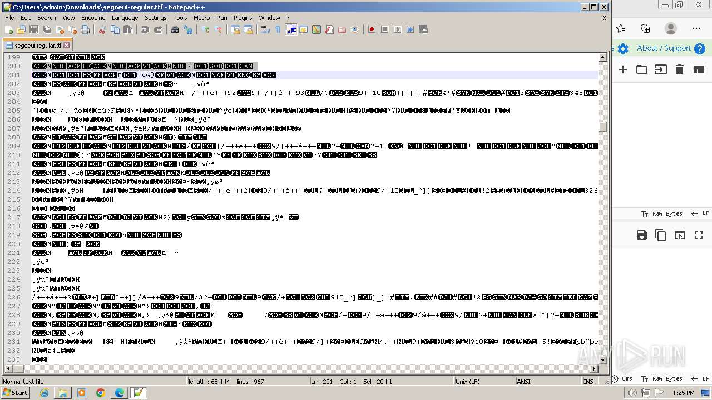Click the vertical scrollbar thumb
Image resolution: width=712 pixels, height=400 pixels.
(x=602, y=127)
